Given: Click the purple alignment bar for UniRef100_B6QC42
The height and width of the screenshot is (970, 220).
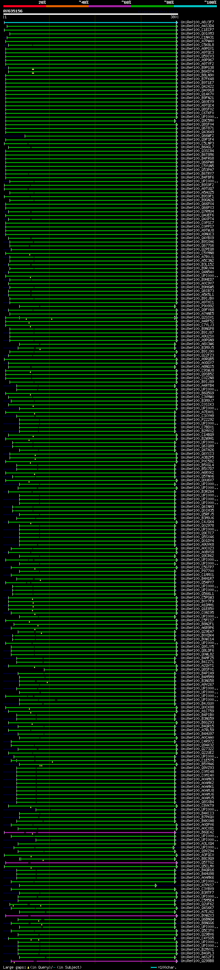Looking at the screenshot, I should 90,832.
